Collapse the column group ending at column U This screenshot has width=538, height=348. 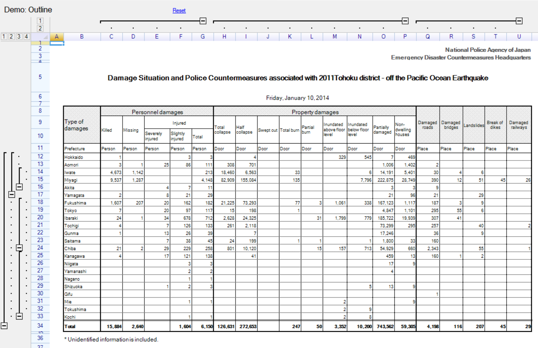coord(519,21)
